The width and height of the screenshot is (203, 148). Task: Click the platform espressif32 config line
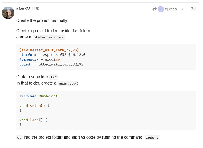(x=52, y=55)
